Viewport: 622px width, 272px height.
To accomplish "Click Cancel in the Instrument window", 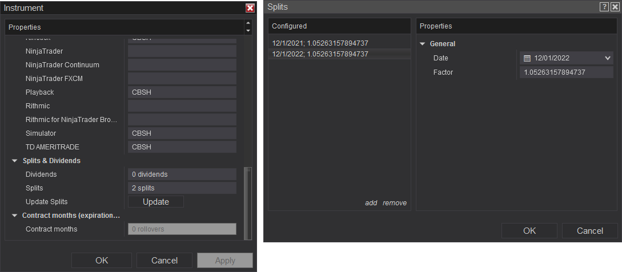I will (x=164, y=260).
